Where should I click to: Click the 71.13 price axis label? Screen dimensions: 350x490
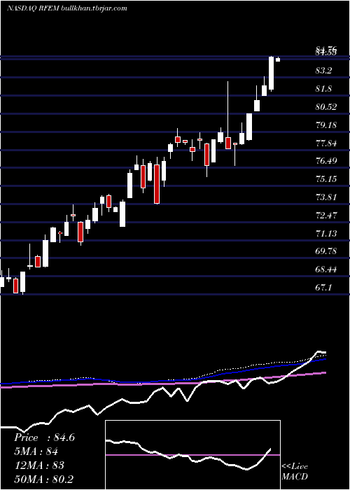pos(326,233)
